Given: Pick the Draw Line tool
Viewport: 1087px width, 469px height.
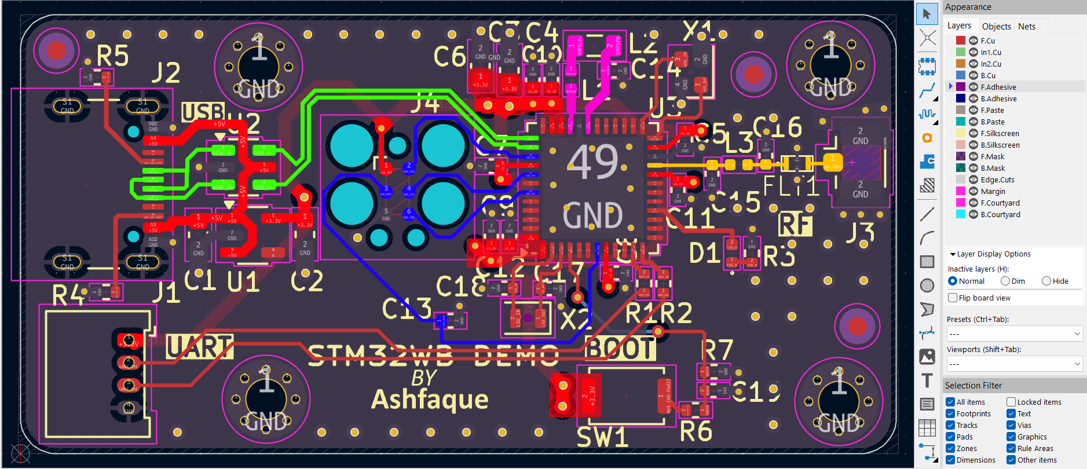Looking at the screenshot, I should [x=927, y=214].
